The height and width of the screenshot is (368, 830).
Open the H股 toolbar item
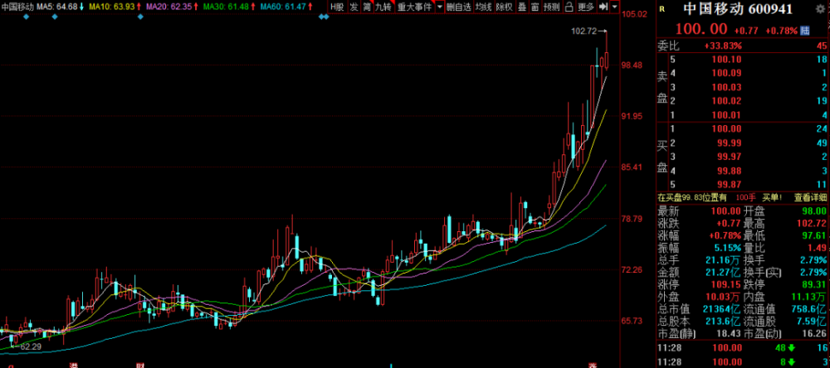pyautogui.click(x=337, y=7)
